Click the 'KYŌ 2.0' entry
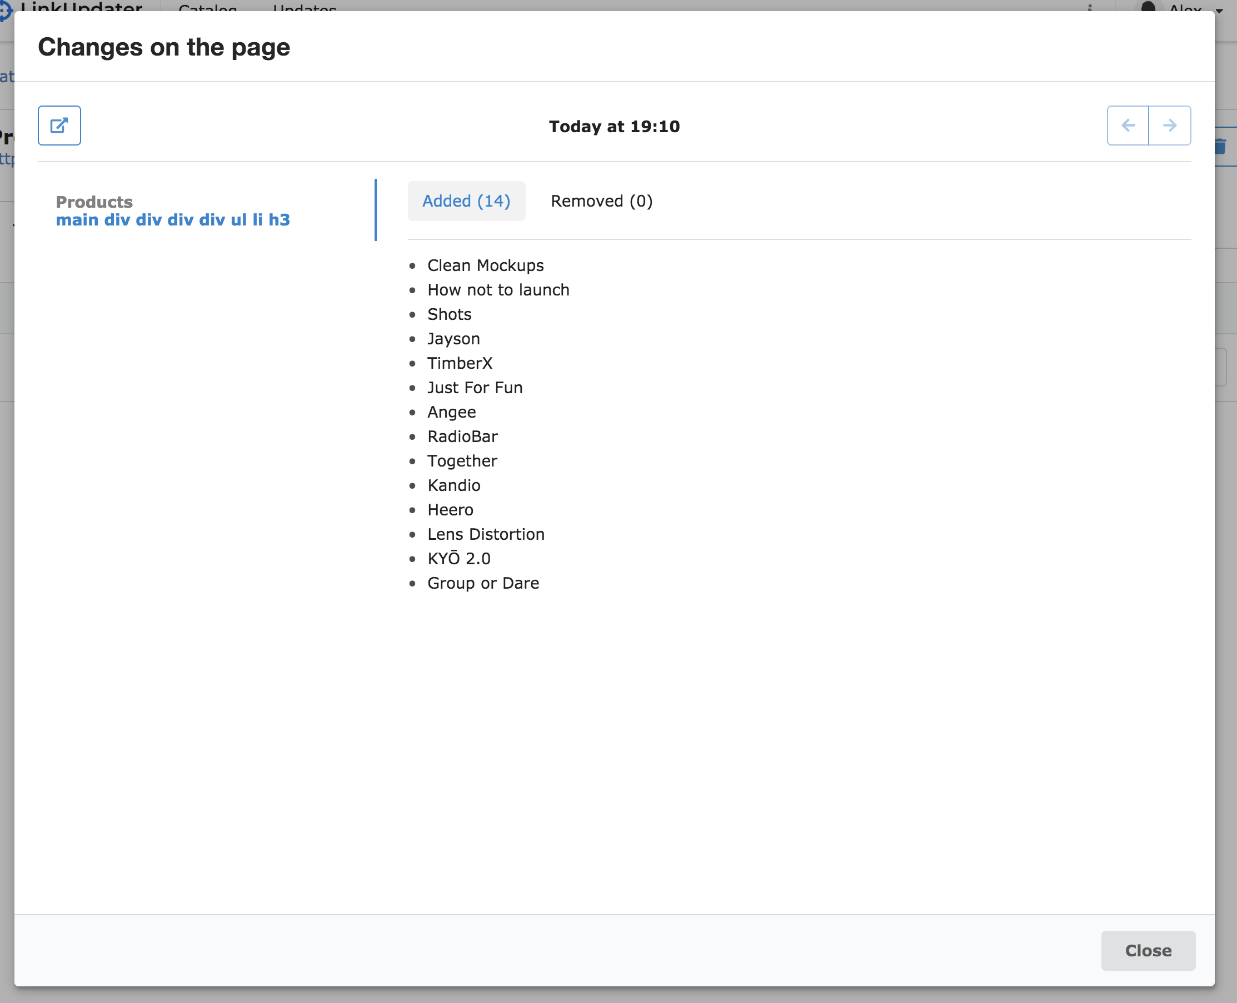The width and height of the screenshot is (1237, 1003). (458, 558)
